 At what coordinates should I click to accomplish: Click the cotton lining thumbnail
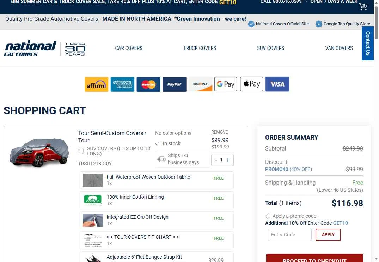(x=93, y=200)
